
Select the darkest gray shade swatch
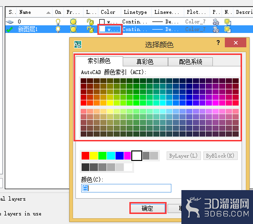(x=85, y=167)
